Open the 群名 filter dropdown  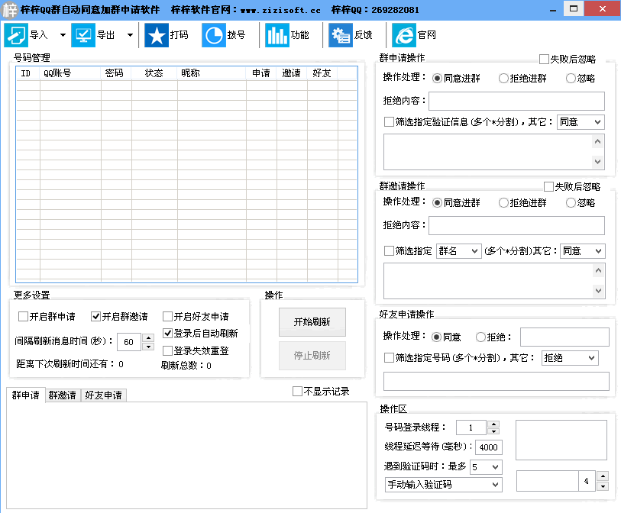tap(458, 251)
